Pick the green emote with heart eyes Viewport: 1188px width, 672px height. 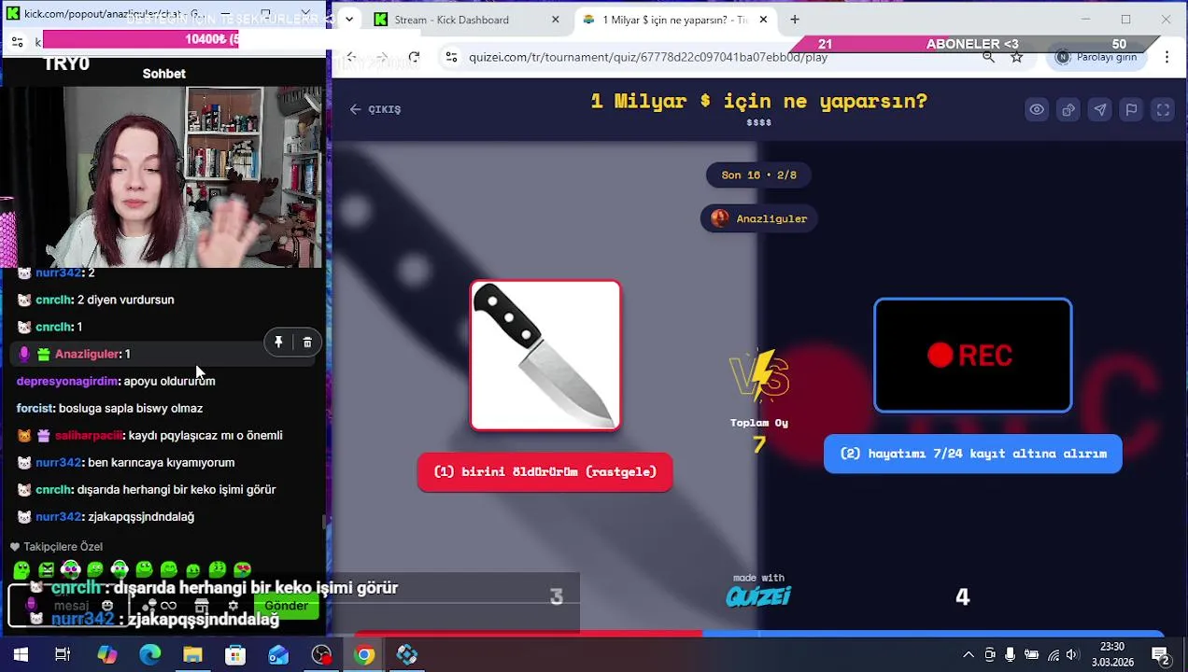click(242, 569)
